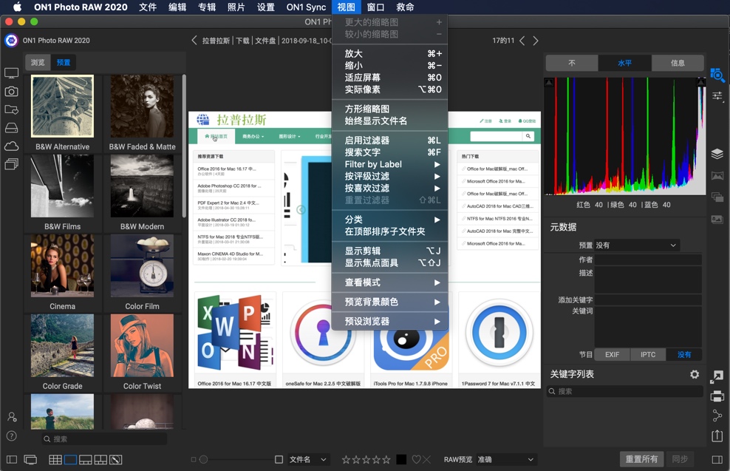Click the hard drive icon in left sidebar
Screen dimensions: 730x471
coord(11,128)
